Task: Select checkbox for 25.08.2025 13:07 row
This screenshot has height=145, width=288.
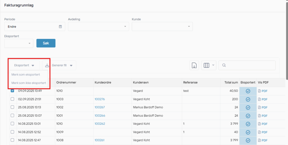Action: pyautogui.click(x=12, y=115)
